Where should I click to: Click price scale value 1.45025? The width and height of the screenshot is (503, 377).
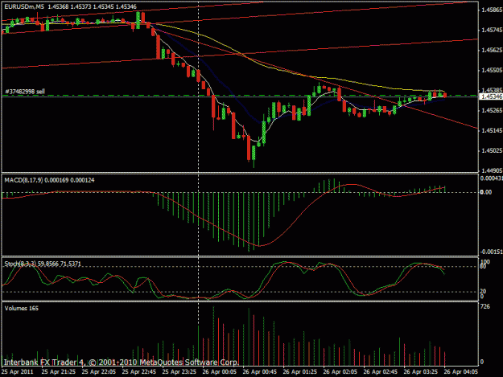click(x=492, y=150)
